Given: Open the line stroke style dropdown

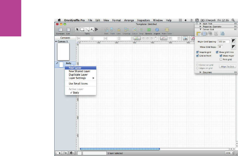Looking at the screenshot, I should (x=164, y=38).
